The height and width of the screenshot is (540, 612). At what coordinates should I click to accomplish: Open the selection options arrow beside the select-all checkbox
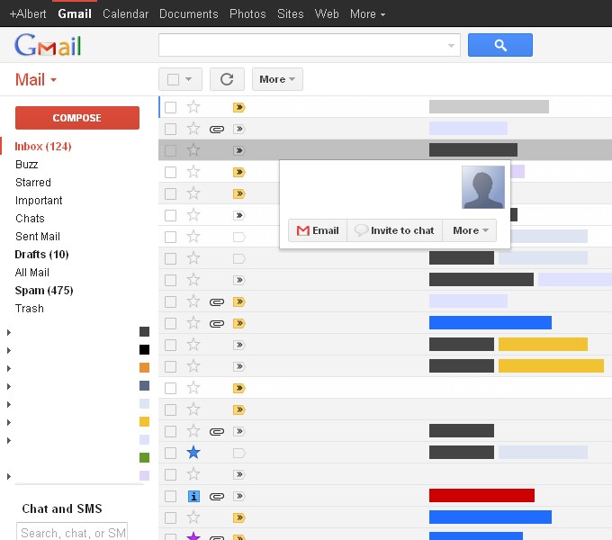pos(188,79)
